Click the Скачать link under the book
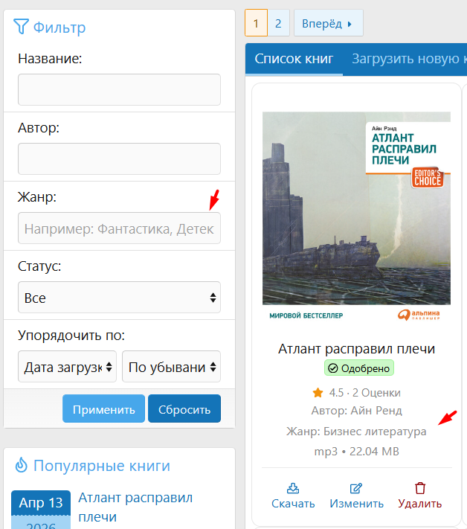This screenshot has width=467, height=529. point(293,504)
